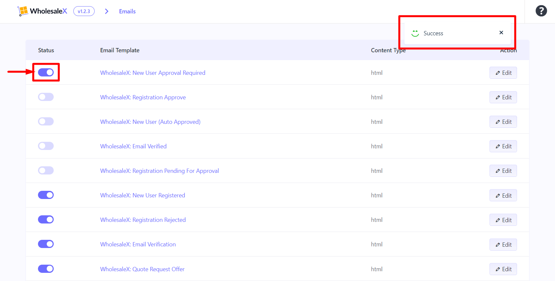Click the Status column header
This screenshot has height=281, width=555.
pos(46,50)
